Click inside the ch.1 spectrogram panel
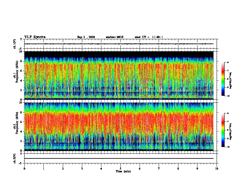Screen dimensions: 244x189 119,75
